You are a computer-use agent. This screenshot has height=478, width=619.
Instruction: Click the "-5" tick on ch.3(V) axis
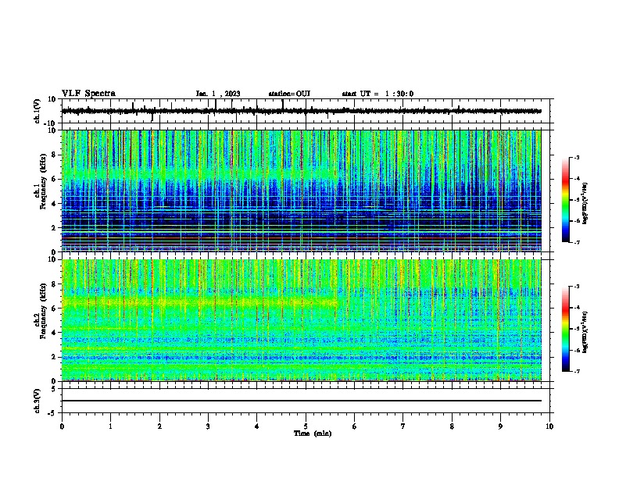point(53,413)
